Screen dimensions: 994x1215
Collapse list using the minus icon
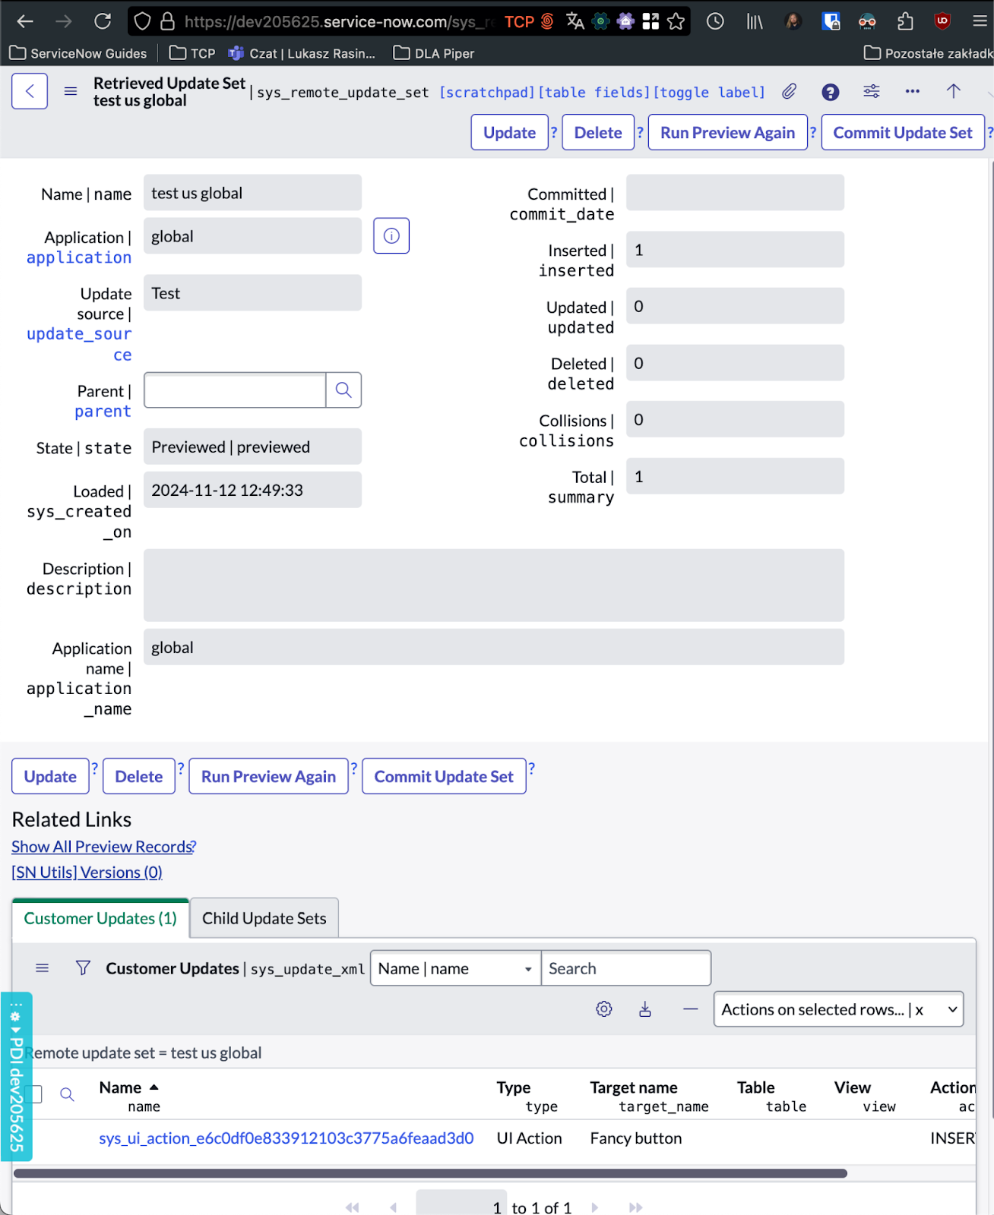[690, 1009]
